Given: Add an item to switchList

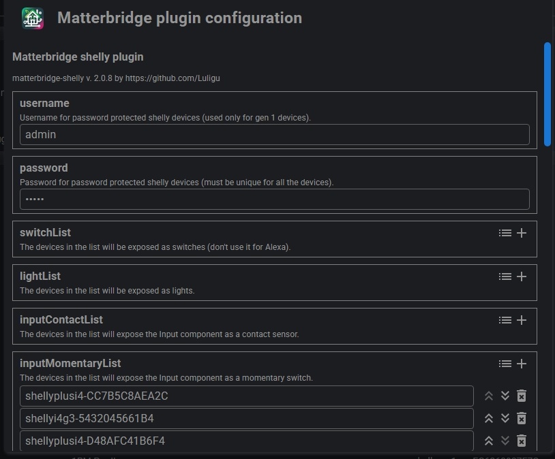Looking at the screenshot, I should tap(522, 233).
